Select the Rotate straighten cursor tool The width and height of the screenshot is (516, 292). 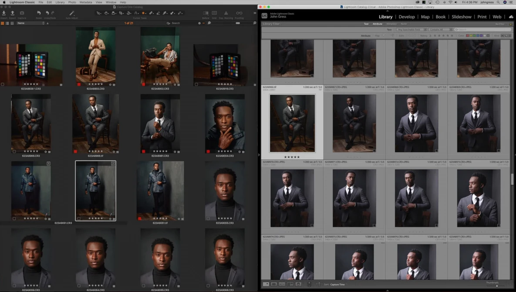pyautogui.click(x=128, y=13)
